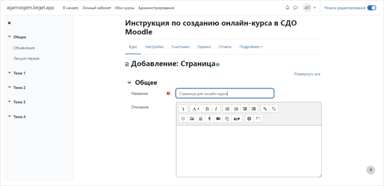384x186 pixels.
Task: Apply bold formatting in description editor
Action: 207,109
